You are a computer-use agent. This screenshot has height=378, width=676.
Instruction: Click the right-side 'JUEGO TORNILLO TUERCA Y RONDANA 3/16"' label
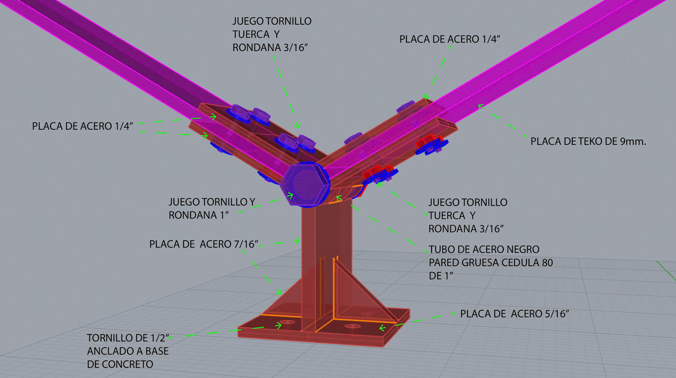[468, 215]
